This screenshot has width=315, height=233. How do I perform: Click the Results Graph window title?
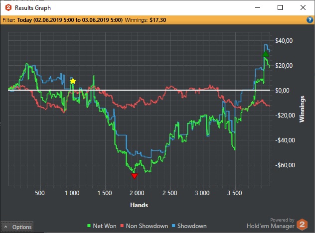(x=33, y=8)
